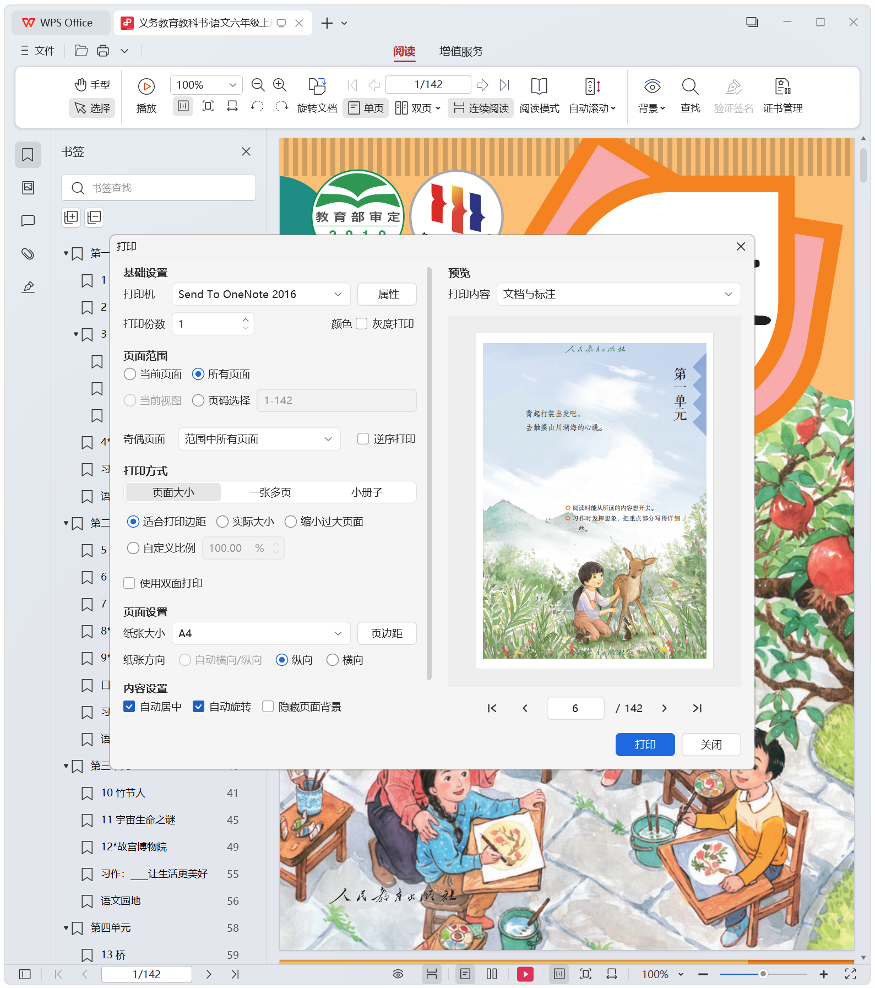Open Rotate Document tool
This screenshot has height=988, width=875.
317,95
